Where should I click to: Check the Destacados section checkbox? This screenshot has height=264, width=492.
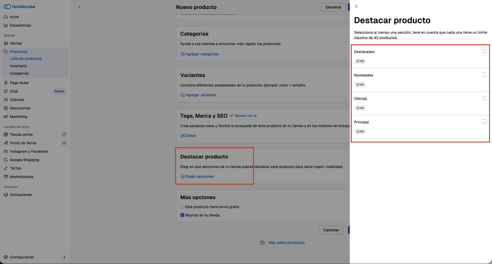tap(485, 51)
